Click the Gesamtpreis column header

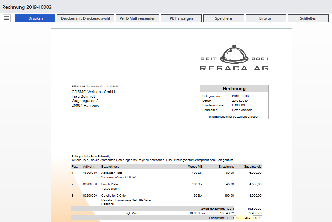252,167
